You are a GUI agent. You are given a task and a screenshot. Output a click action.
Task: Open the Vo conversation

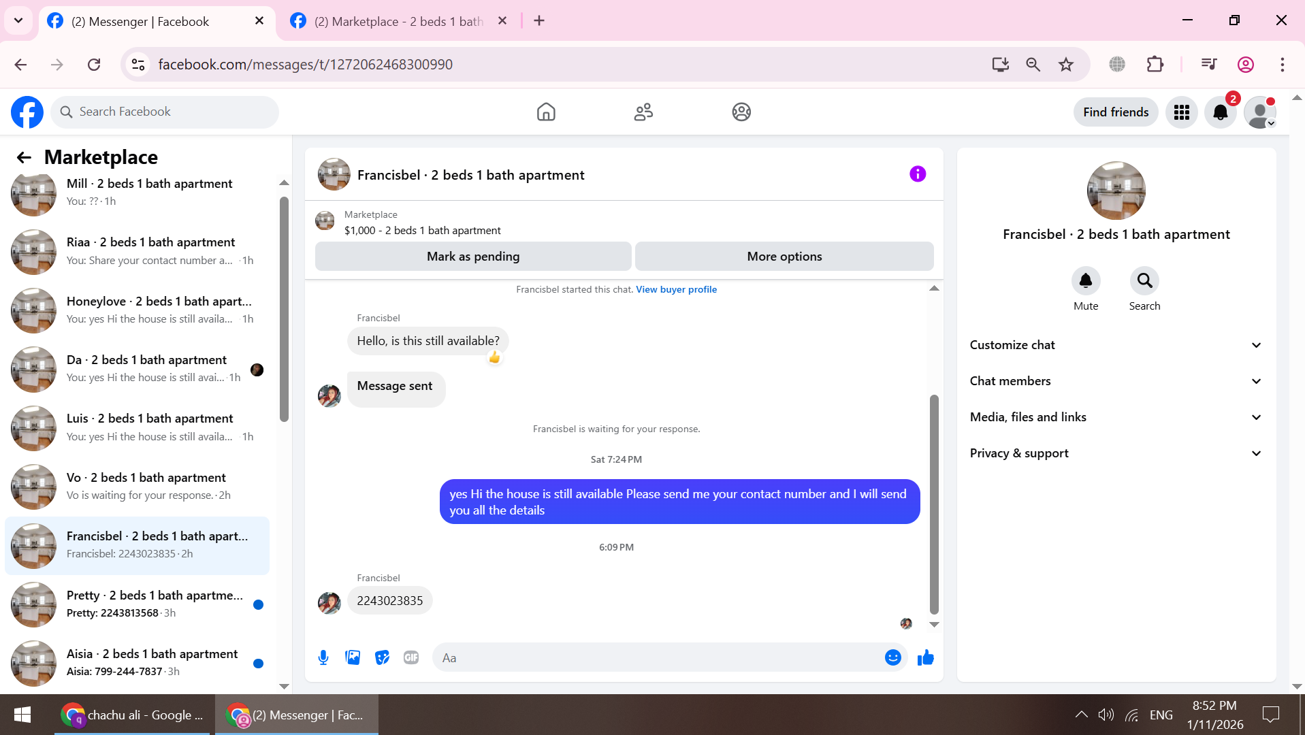coord(138,487)
